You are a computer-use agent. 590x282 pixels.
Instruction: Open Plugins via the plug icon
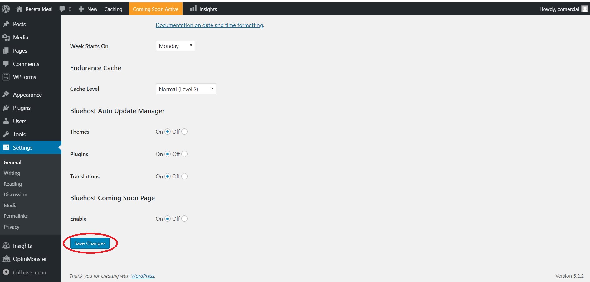6,108
